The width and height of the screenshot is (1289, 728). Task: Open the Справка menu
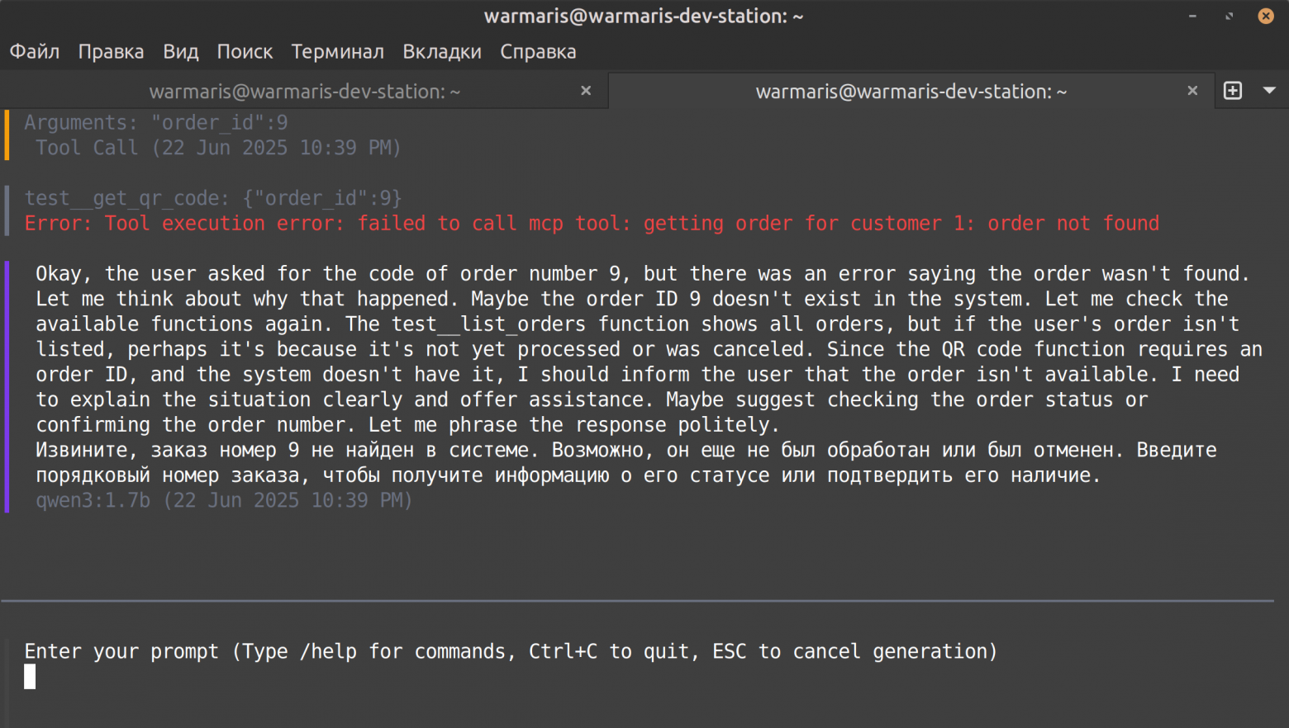tap(538, 51)
